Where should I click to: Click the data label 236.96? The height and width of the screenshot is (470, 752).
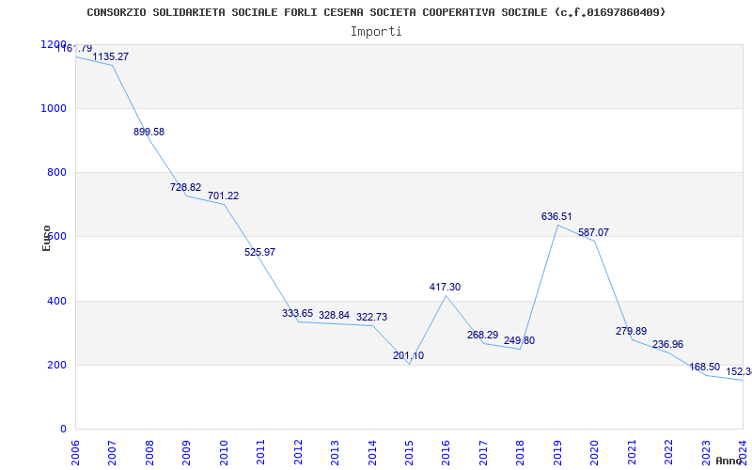(x=668, y=344)
